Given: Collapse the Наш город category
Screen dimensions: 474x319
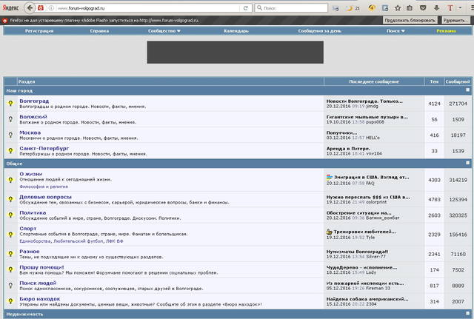Looking at the screenshot, I should 467,90.
